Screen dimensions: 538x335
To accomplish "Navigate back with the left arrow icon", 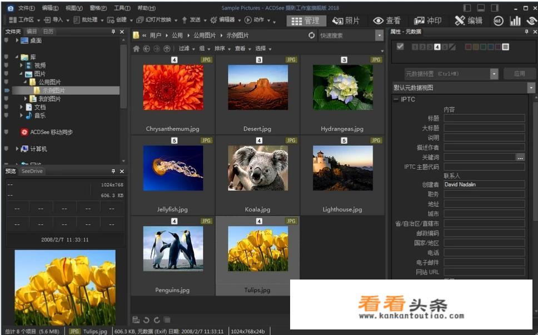I will point(147,49).
